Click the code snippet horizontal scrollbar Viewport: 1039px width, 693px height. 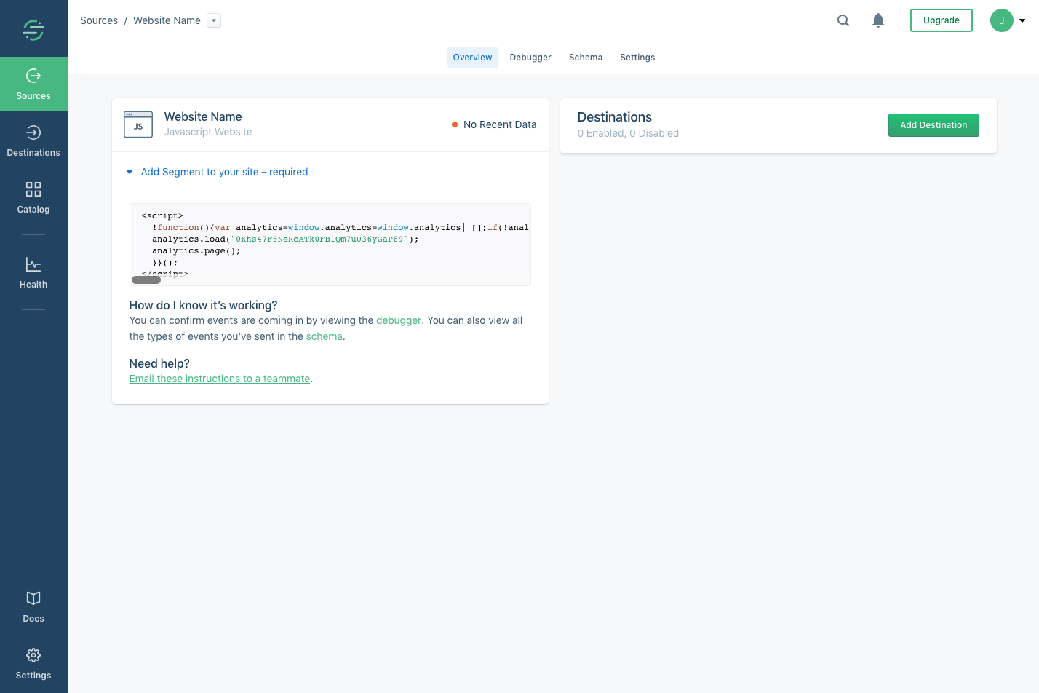146,280
